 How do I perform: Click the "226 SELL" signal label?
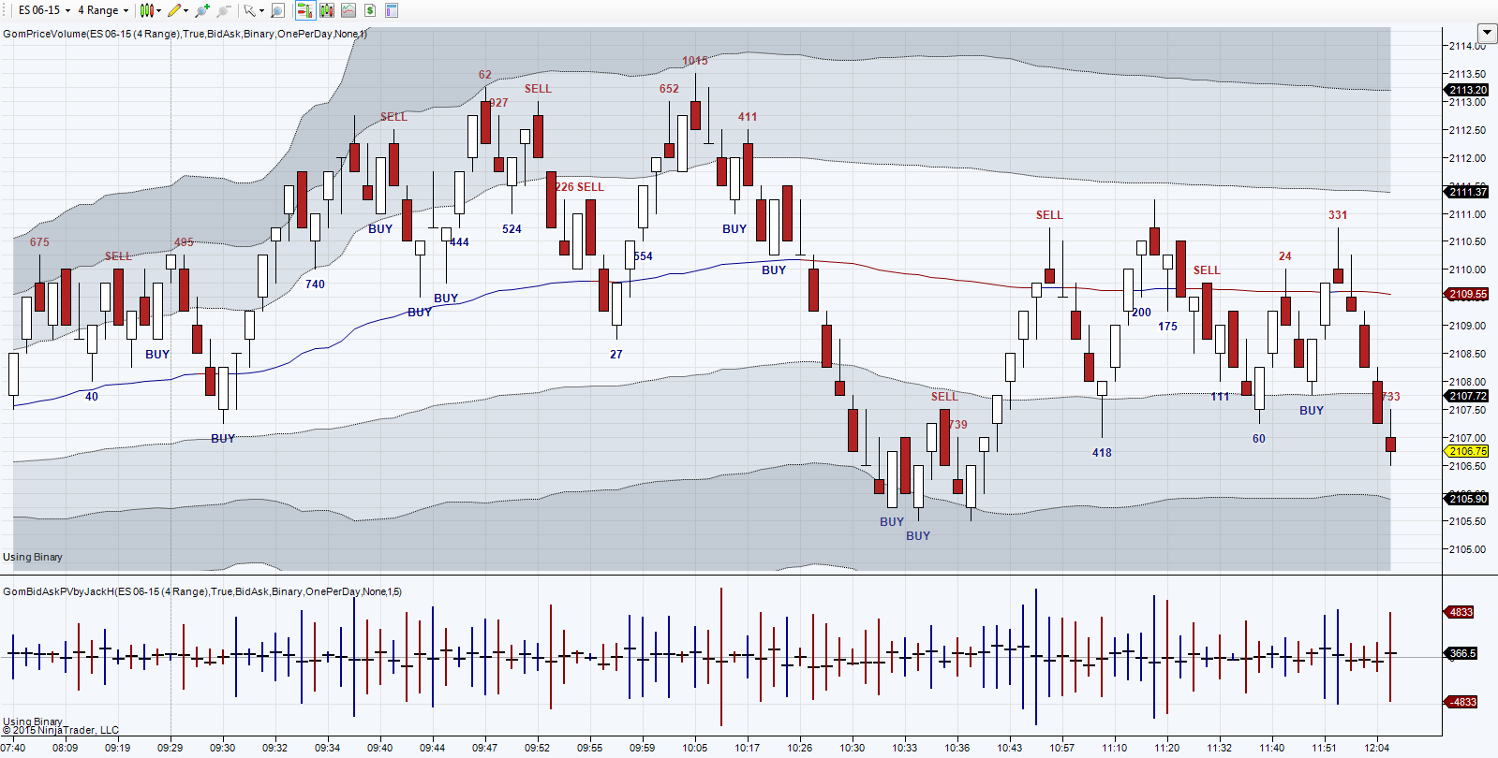tap(580, 187)
